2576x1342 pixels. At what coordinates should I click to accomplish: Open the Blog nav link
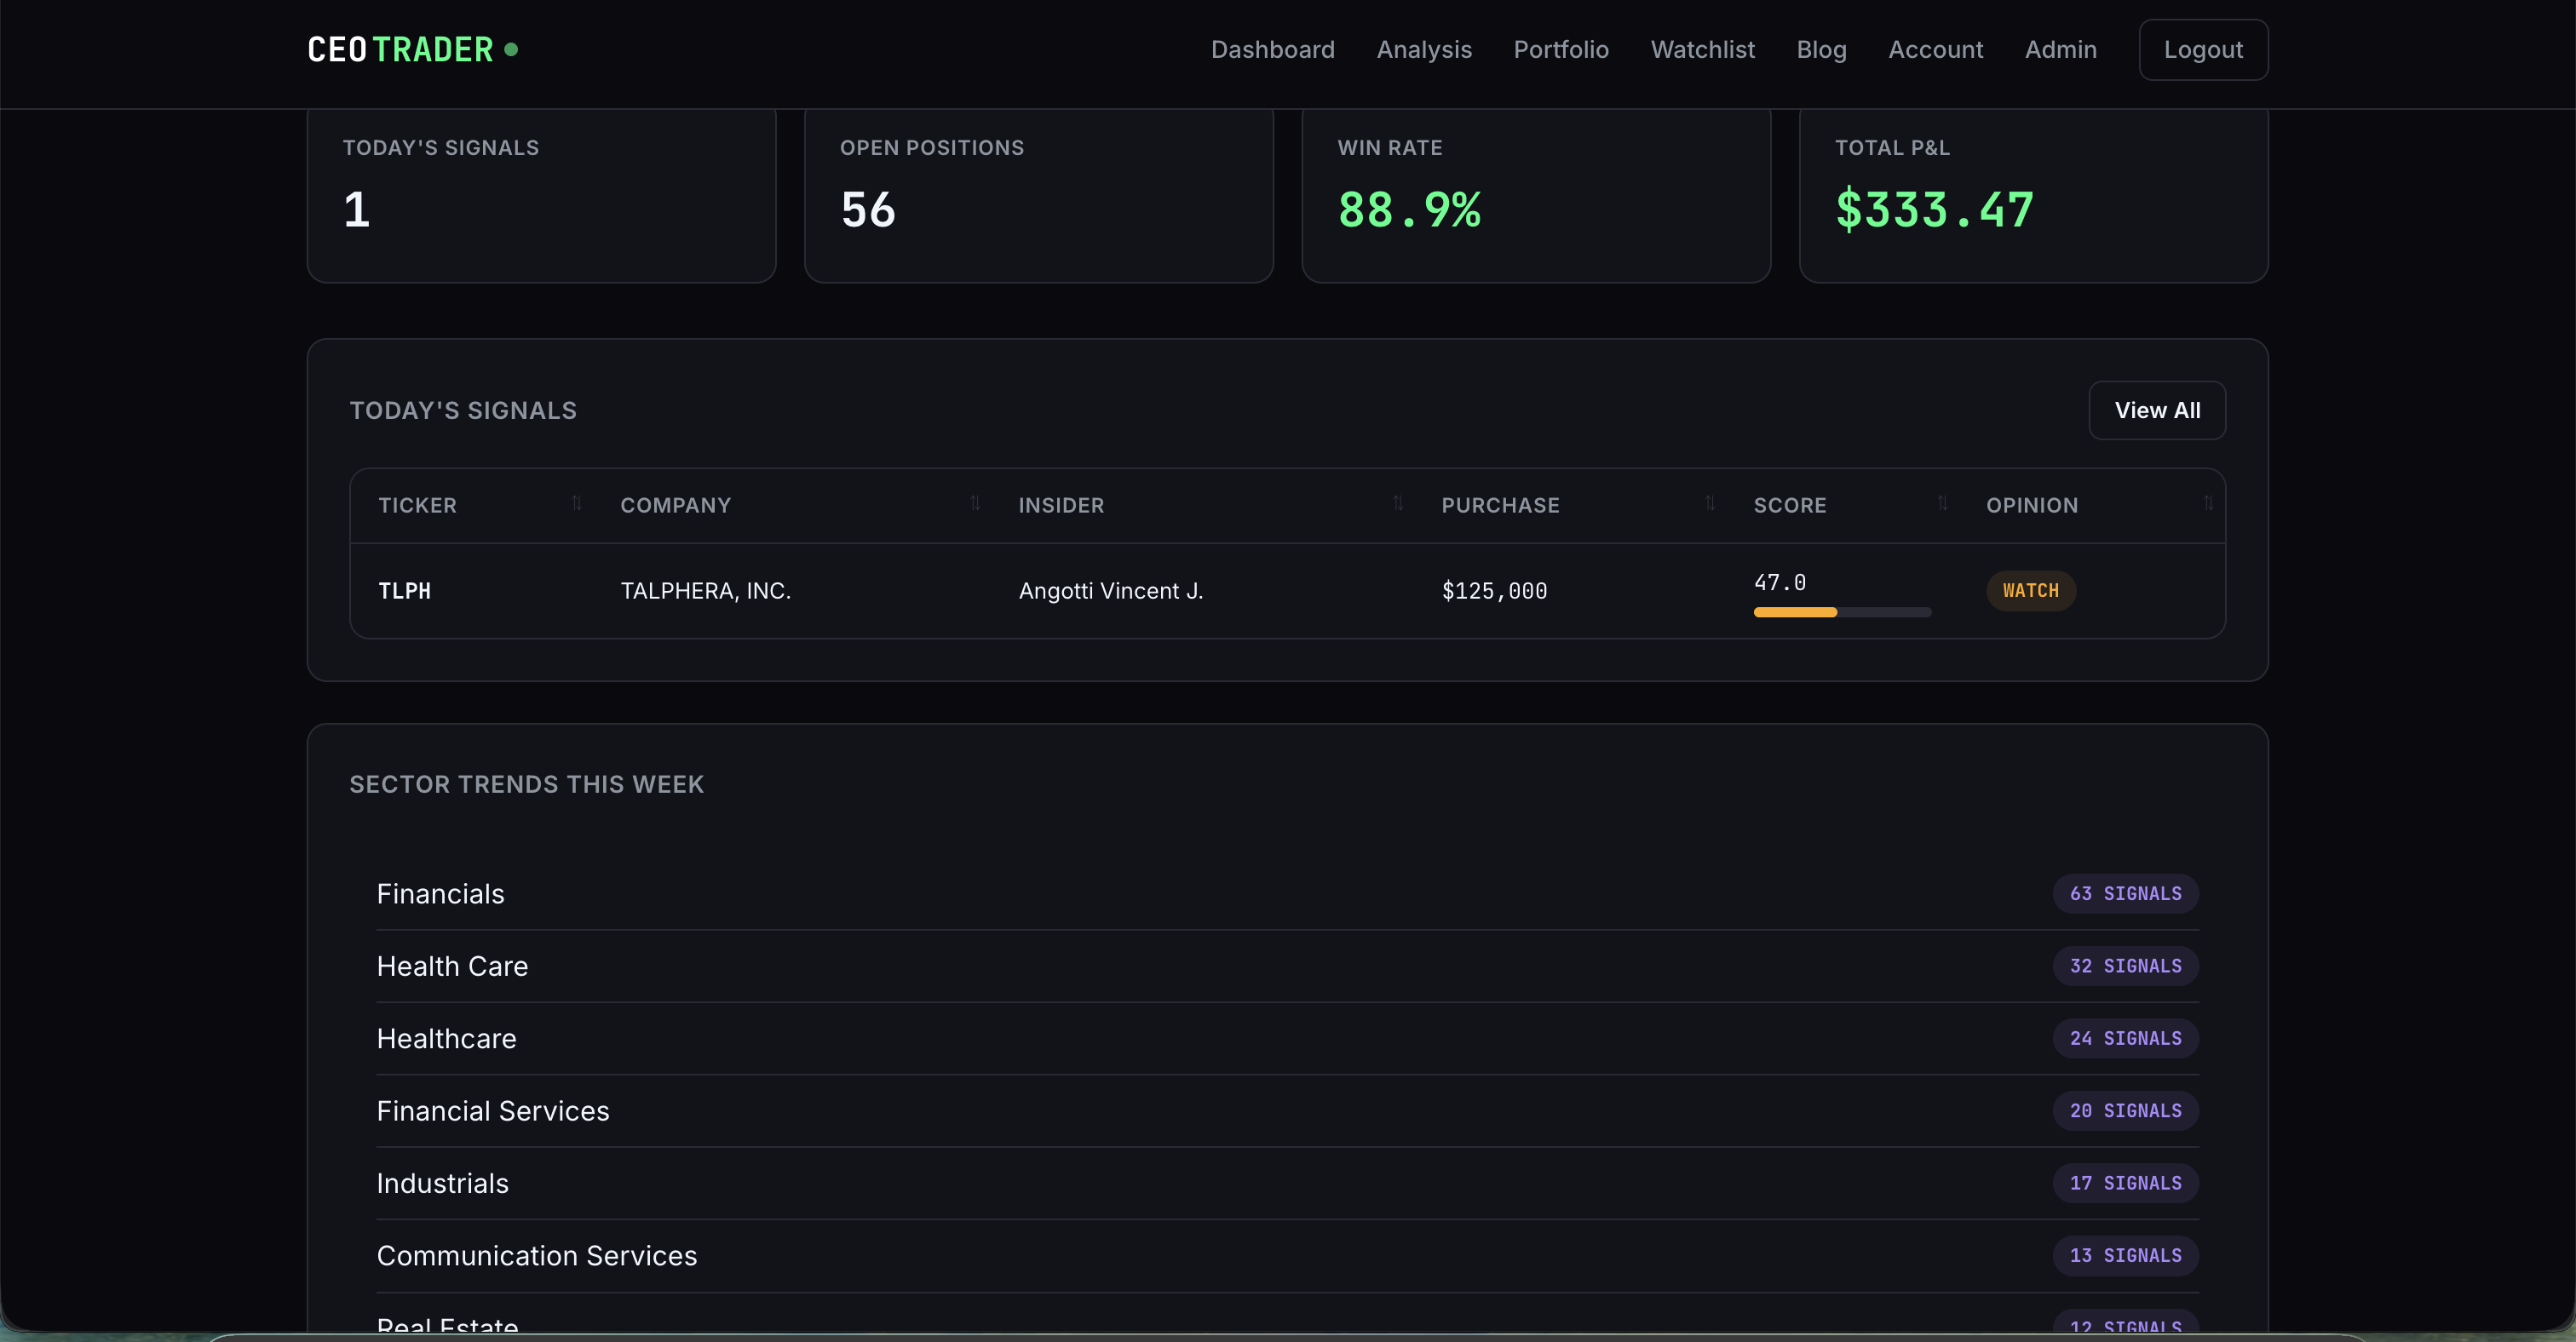(x=1821, y=49)
